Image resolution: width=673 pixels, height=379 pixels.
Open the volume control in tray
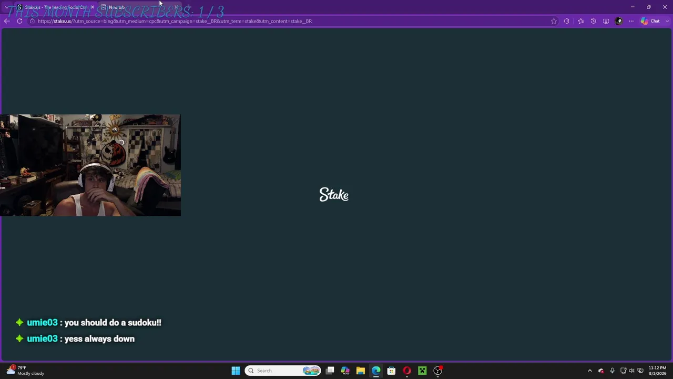[631, 371]
